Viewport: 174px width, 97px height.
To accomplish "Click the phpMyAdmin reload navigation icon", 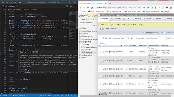I will coord(94,19).
